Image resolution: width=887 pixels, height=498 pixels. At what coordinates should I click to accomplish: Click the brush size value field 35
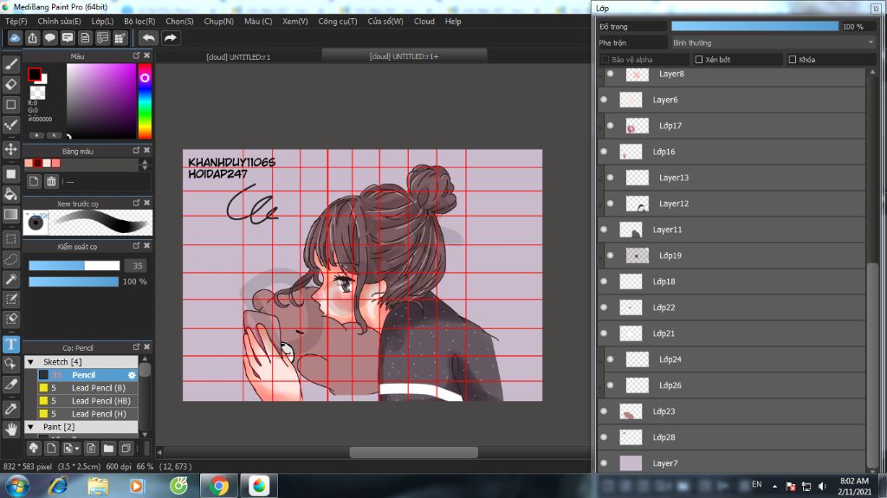pyautogui.click(x=138, y=265)
